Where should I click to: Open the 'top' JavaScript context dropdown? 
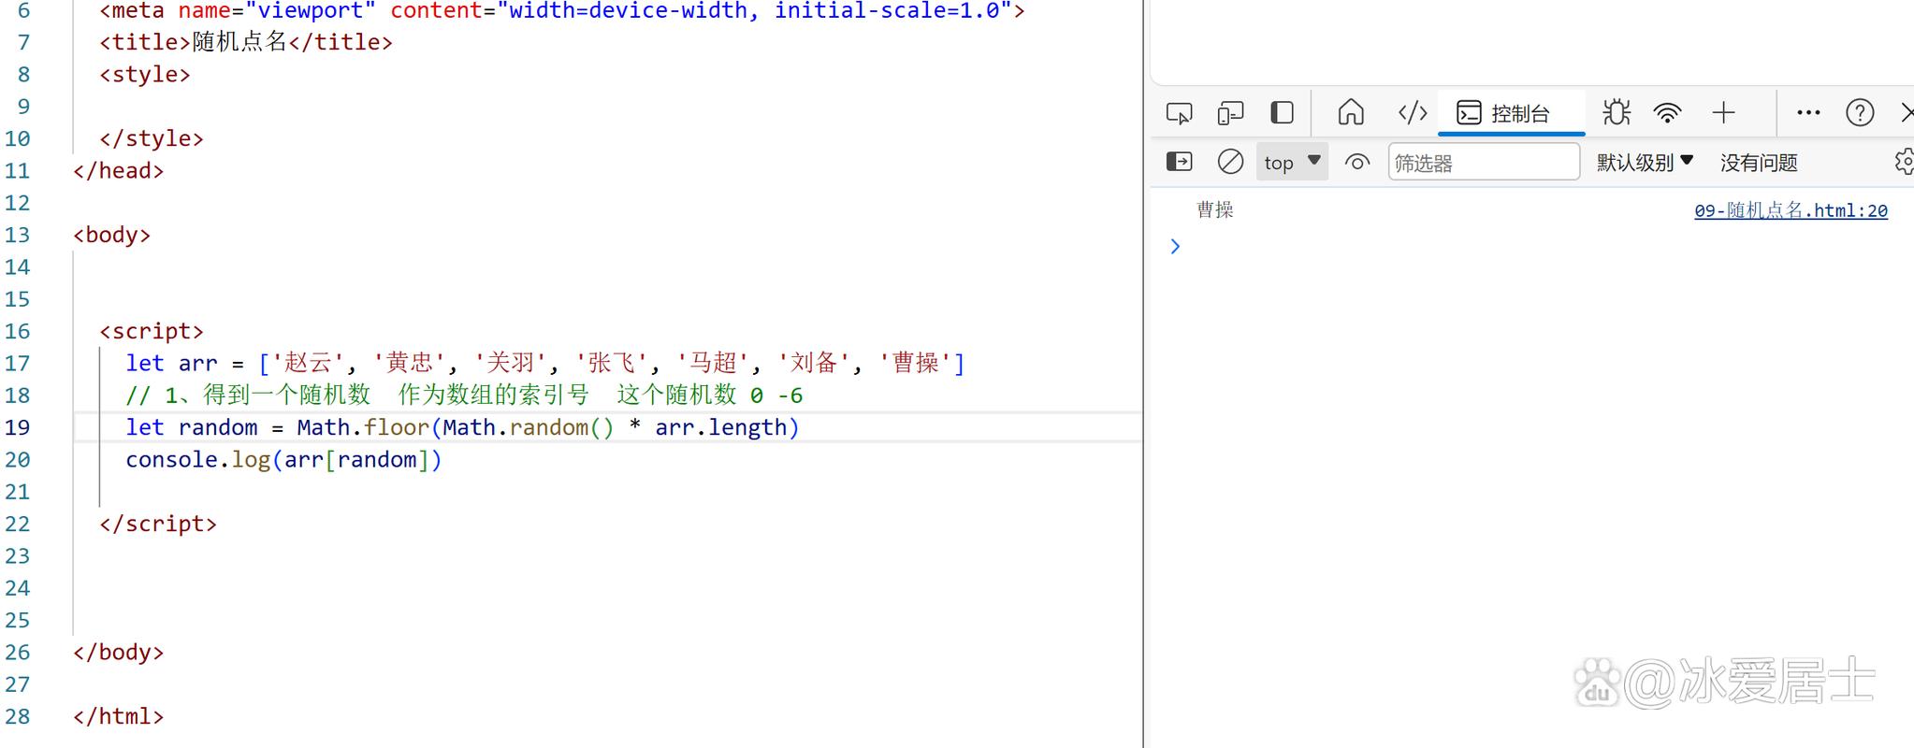pyautogui.click(x=1292, y=162)
